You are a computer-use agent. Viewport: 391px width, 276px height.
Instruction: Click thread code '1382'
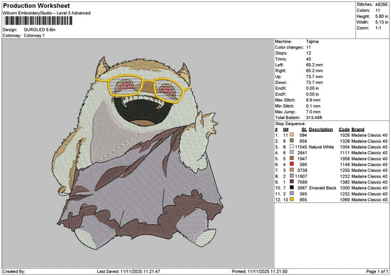[x=345, y=182]
